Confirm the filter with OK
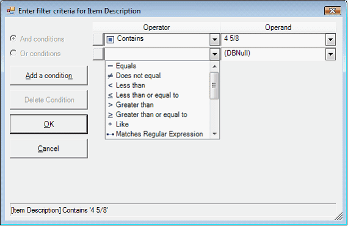This screenshot has width=348, height=226. click(49, 125)
